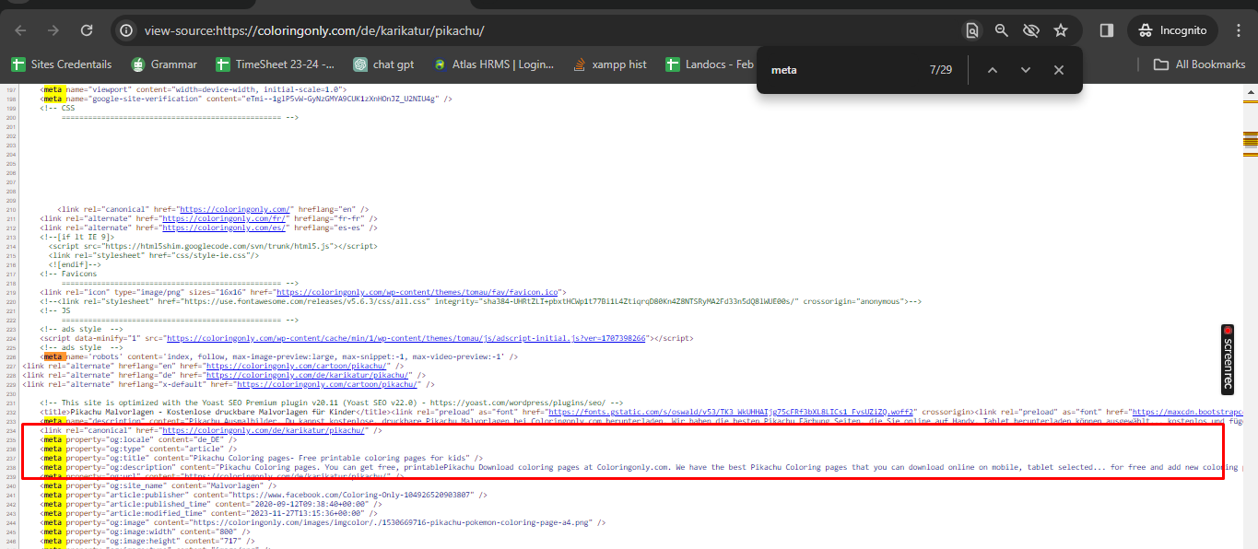Image resolution: width=1258 pixels, height=549 pixels.
Task: Open the chat gpt bookmark
Action: [382, 64]
